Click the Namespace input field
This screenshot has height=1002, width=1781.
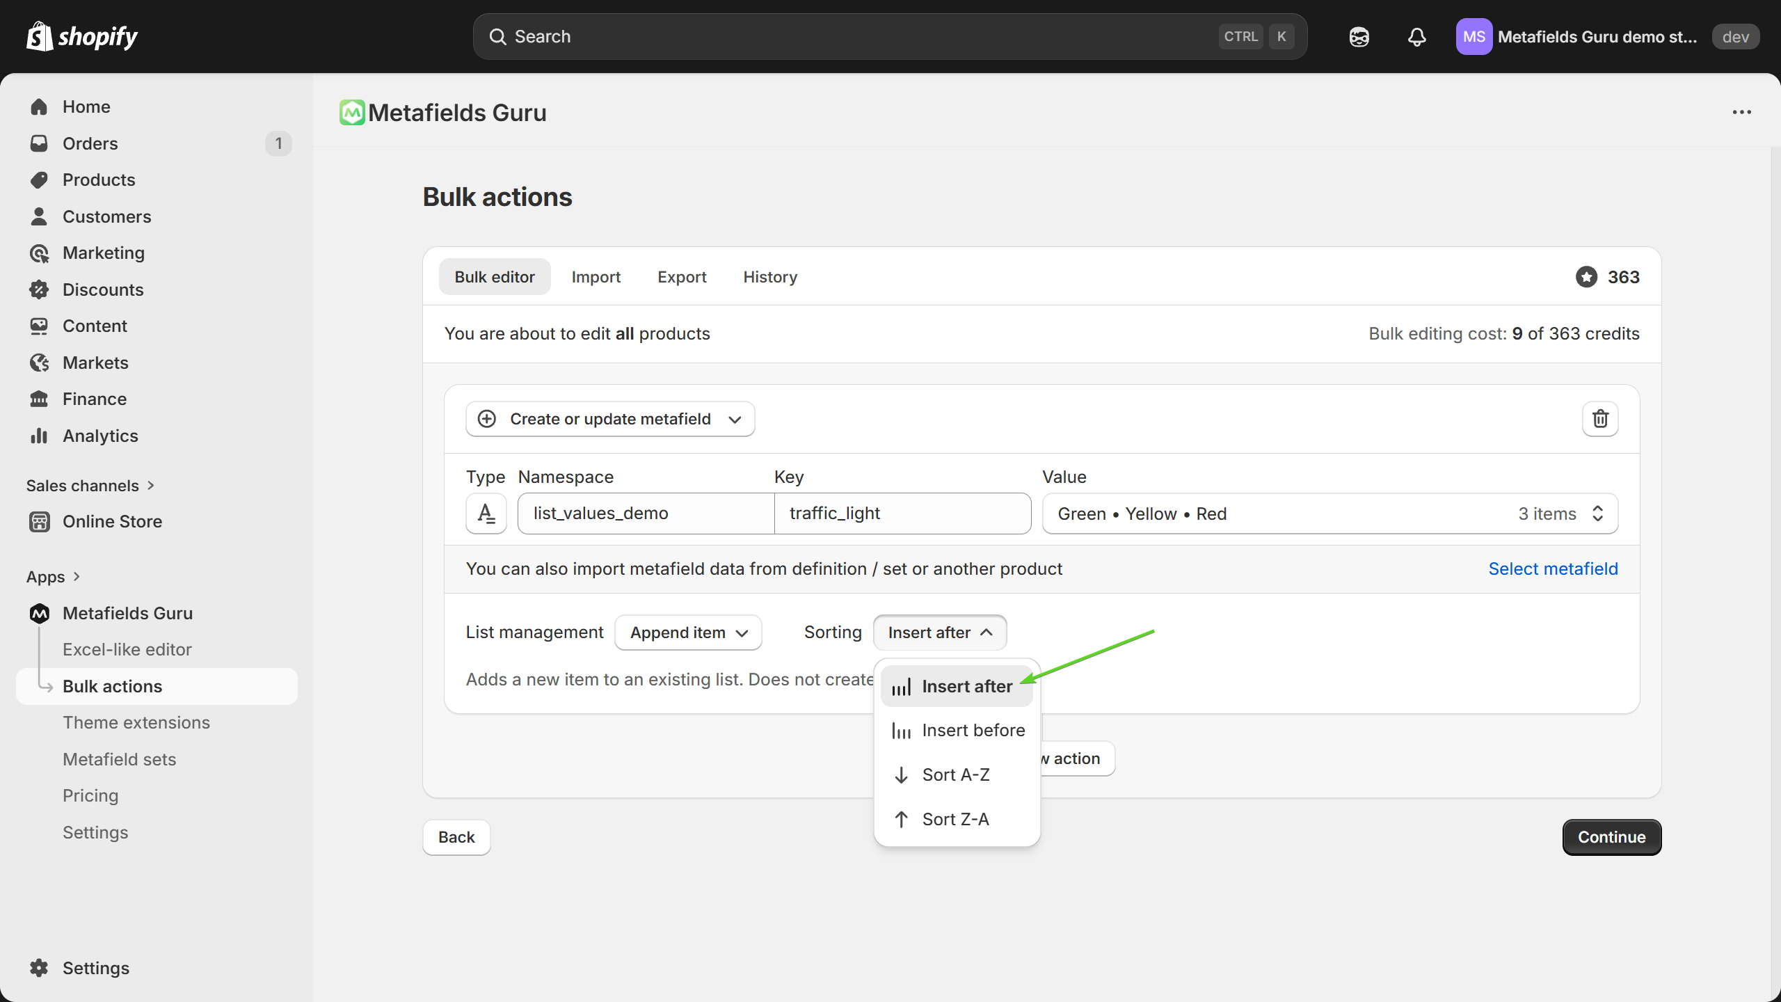coord(645,514)
